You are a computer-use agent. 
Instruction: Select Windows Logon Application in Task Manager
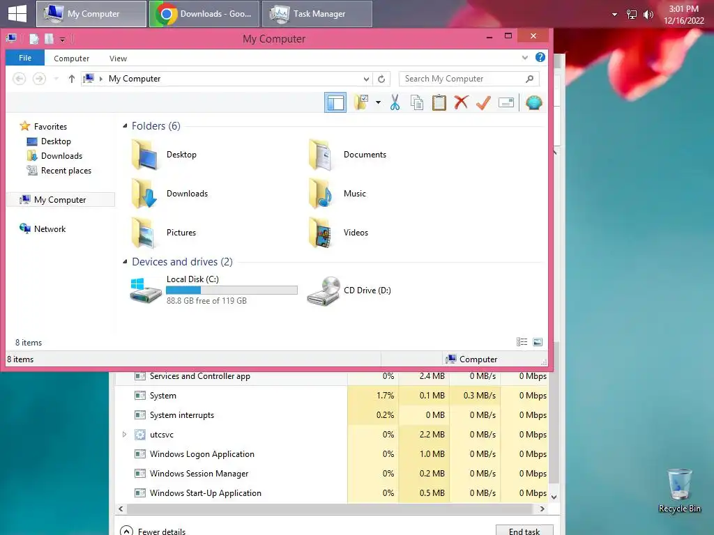pos(331,454)
